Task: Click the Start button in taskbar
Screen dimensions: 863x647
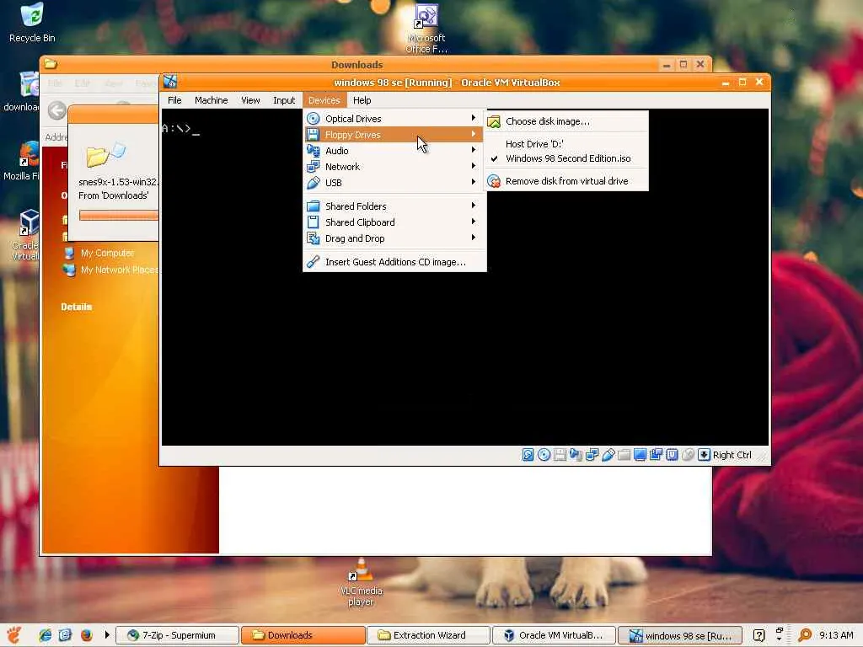Action: [x=14, y=635]
